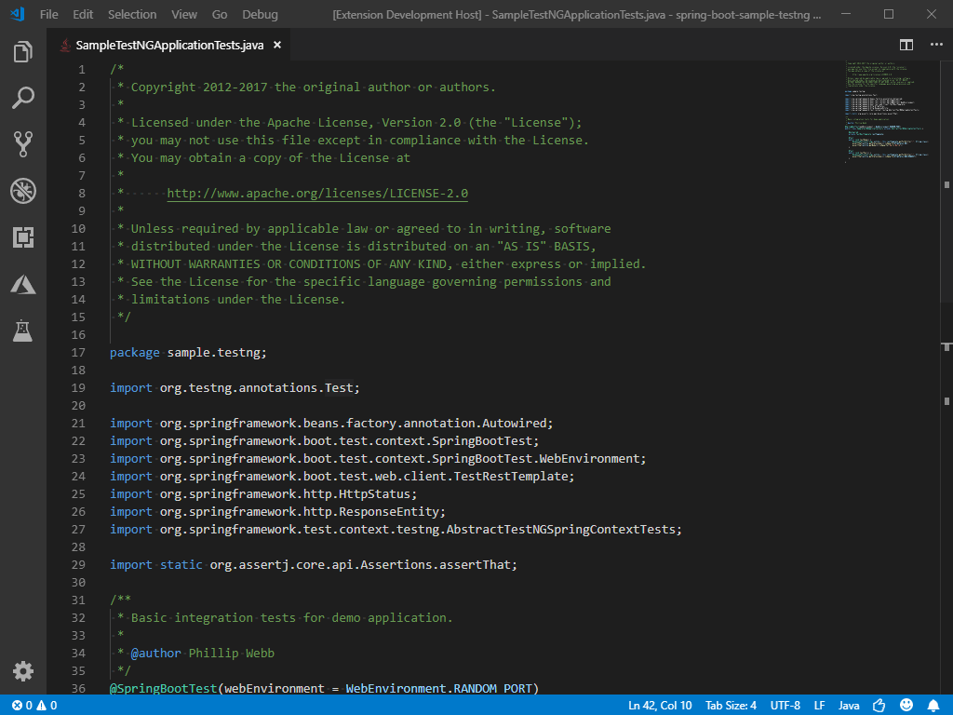Screen dimensions: 953x715
Task: Change language mode by clicking Java
Action: (848, 705)
